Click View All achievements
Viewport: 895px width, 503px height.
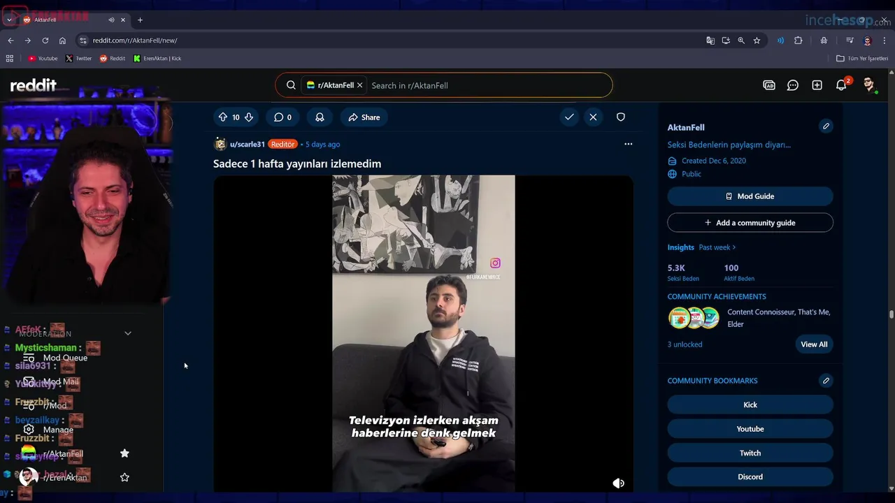click(814, 344)
